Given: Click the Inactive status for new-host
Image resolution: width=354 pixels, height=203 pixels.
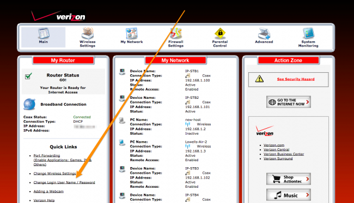Looking at the screenshot, I should 192,134.
